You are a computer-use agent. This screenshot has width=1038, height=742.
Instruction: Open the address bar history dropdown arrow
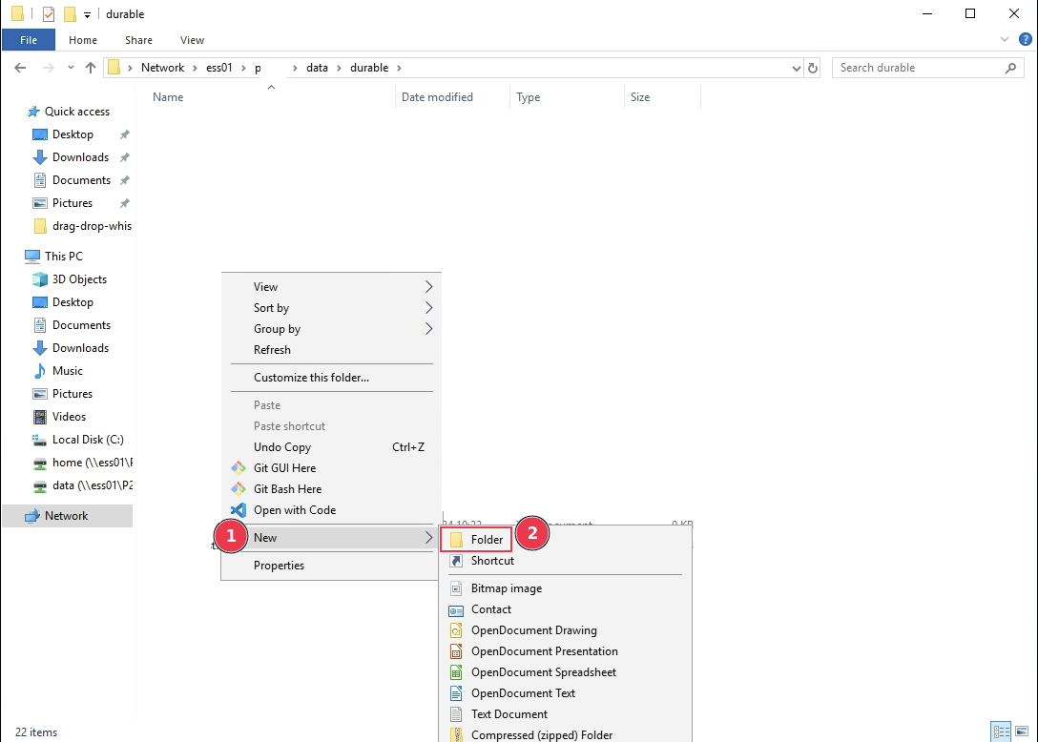pos(796,68)
